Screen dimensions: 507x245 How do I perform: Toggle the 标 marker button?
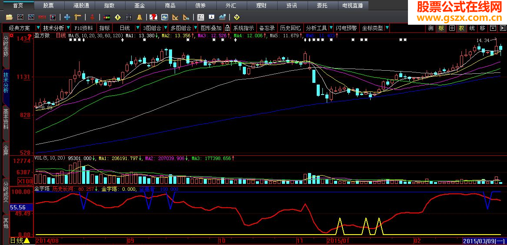[441, 28]
